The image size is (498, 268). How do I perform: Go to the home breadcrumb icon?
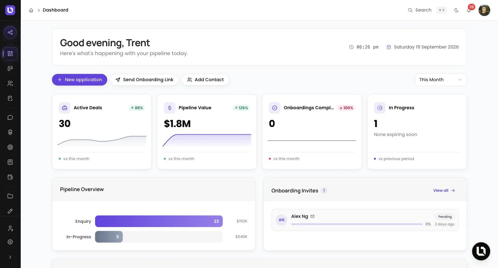point(31,10)
